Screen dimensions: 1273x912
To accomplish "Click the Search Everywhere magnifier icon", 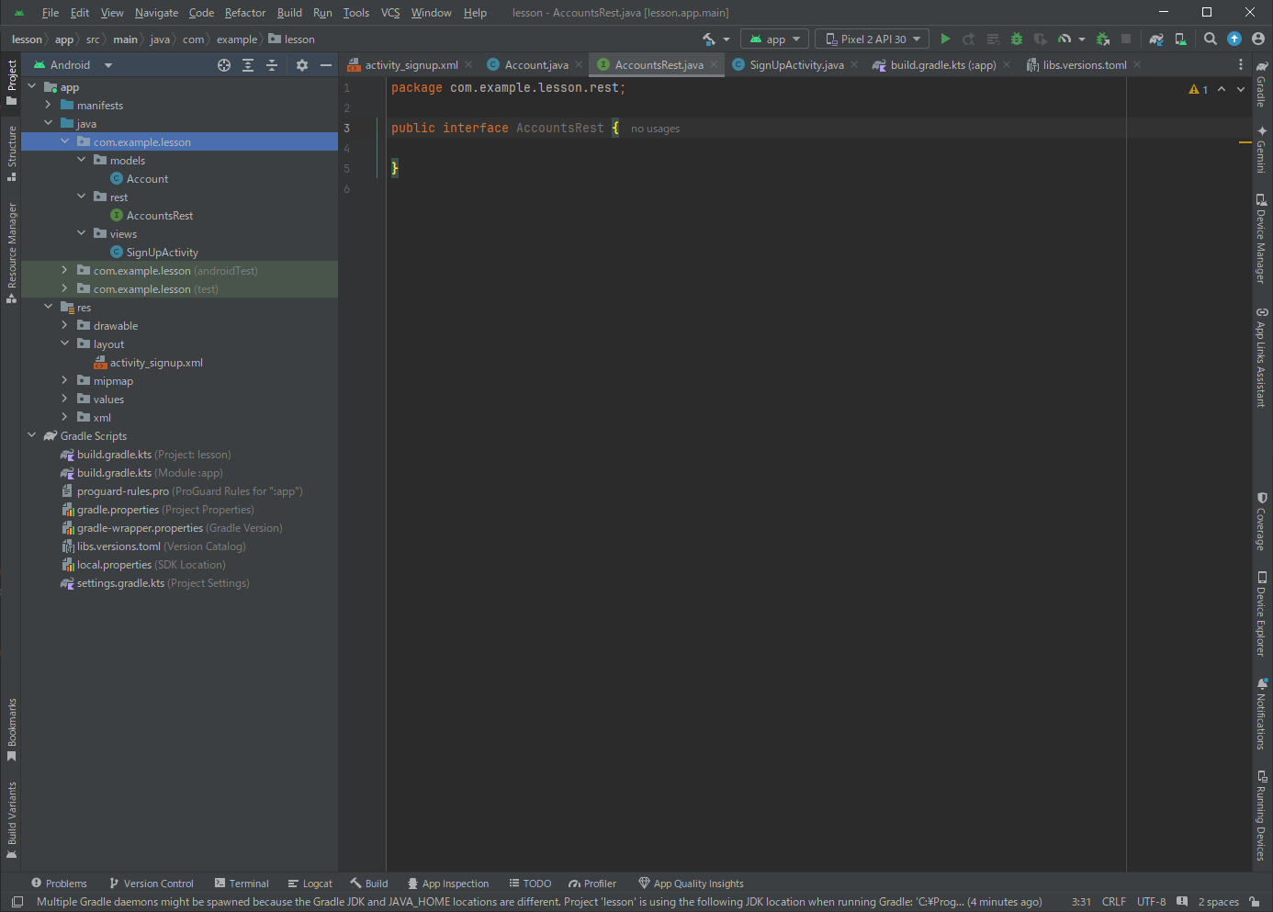I will click(x=1211, y=39).
